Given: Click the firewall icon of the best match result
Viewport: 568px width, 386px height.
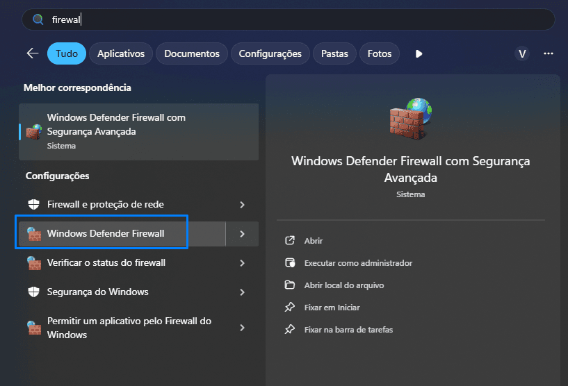Looking at the screenshot, I should pyautogui.click(x=34, y=132).
